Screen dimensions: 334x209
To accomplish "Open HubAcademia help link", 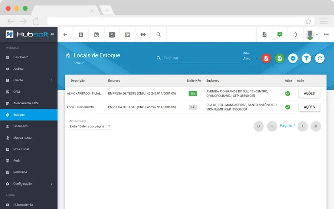I will click(29, 205).
